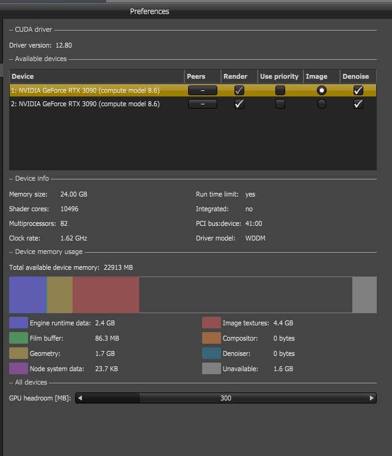The image size is (392, 456).
Task: Click the Render column header
Action: tap(239, 76)
